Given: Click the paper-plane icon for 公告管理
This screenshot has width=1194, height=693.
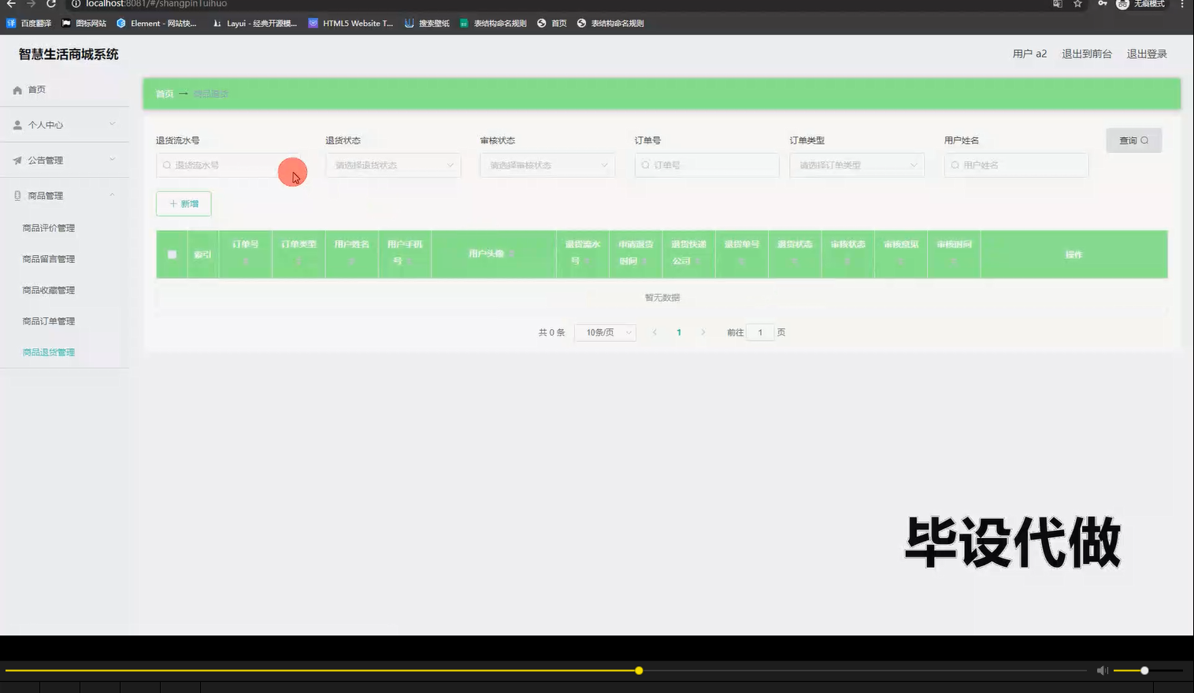Looking at the screenshot, I should [x=17, y=159].
